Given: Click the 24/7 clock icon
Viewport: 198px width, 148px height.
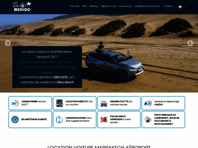Looking at the screenshot, I should (x=15, y=103).
